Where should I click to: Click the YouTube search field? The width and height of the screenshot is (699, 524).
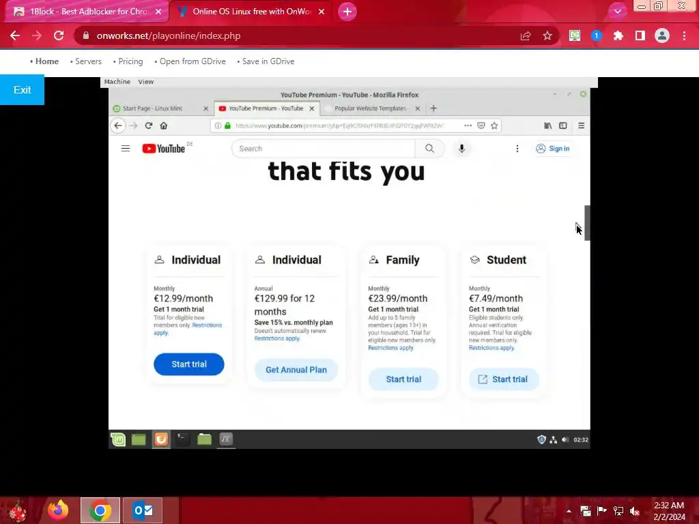tap(323, 148)
